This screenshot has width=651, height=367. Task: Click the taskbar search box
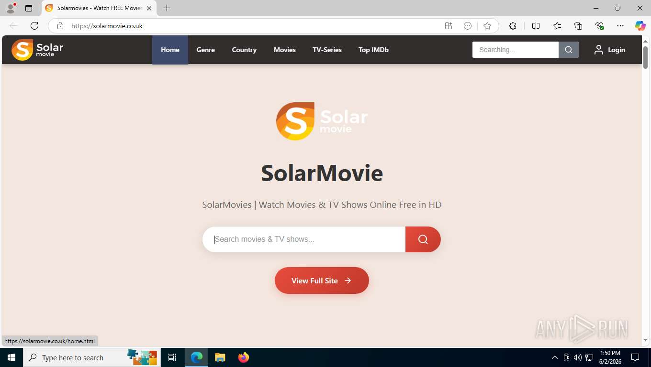[x=91, y=357]
